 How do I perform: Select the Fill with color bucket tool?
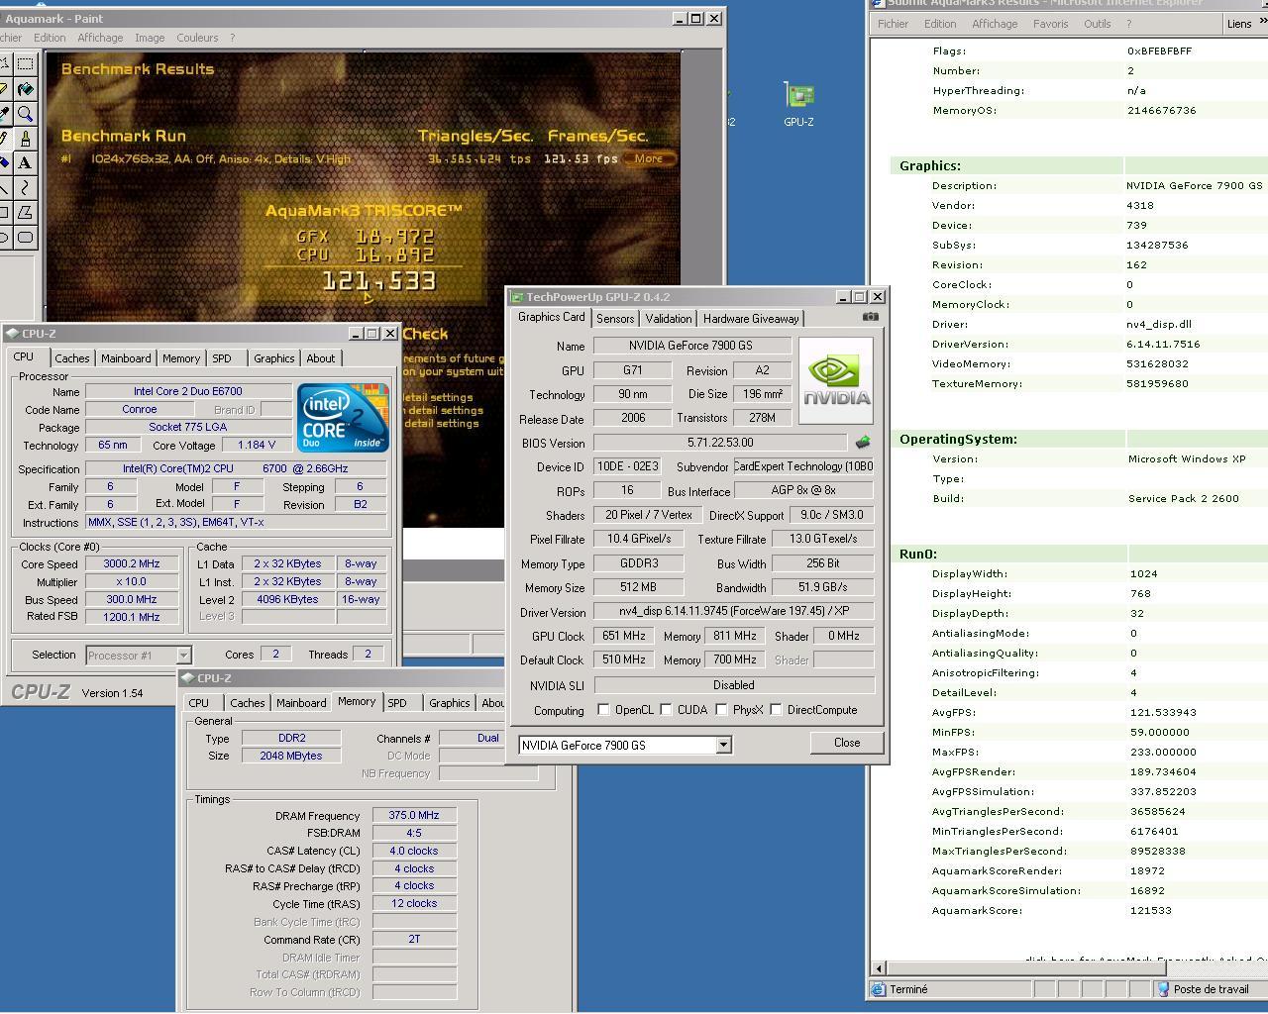(x=25, y=89)
